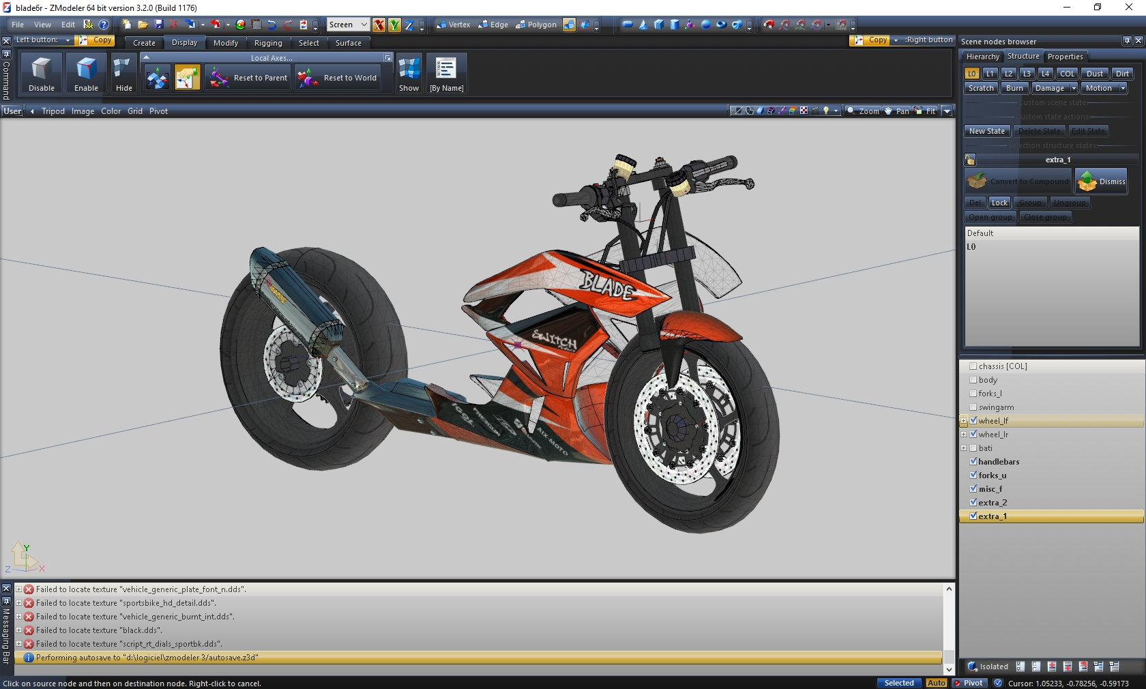Click Reset to World axes icon
This screenshot has width=1146, height=689.
308,78
